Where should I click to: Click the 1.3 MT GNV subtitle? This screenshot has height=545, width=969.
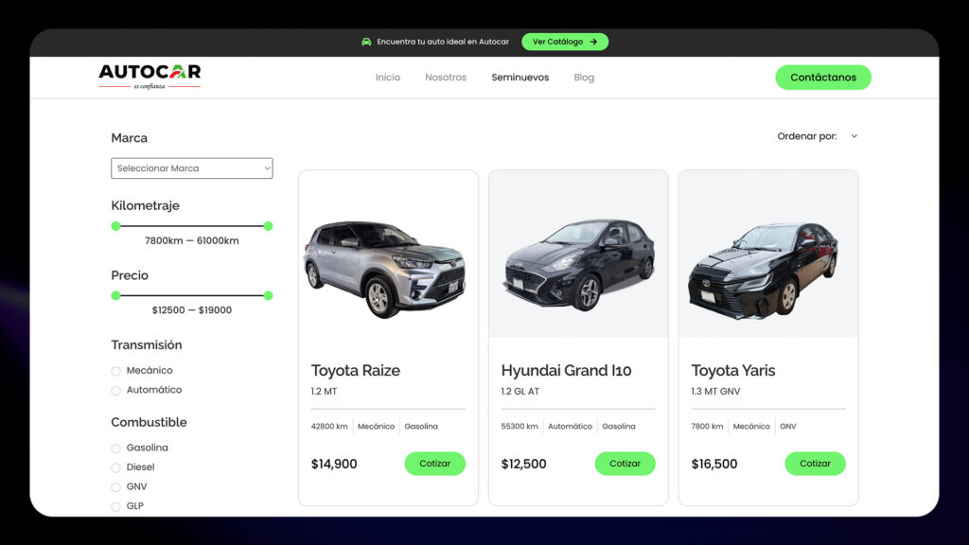point(715,391)
